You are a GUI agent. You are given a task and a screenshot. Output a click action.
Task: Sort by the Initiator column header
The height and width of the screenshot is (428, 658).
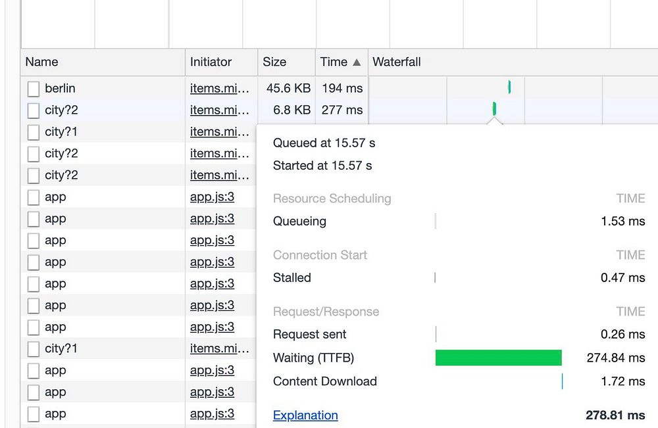(x=211, y=62)
